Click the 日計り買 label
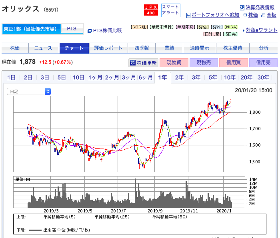 [212, 34]
